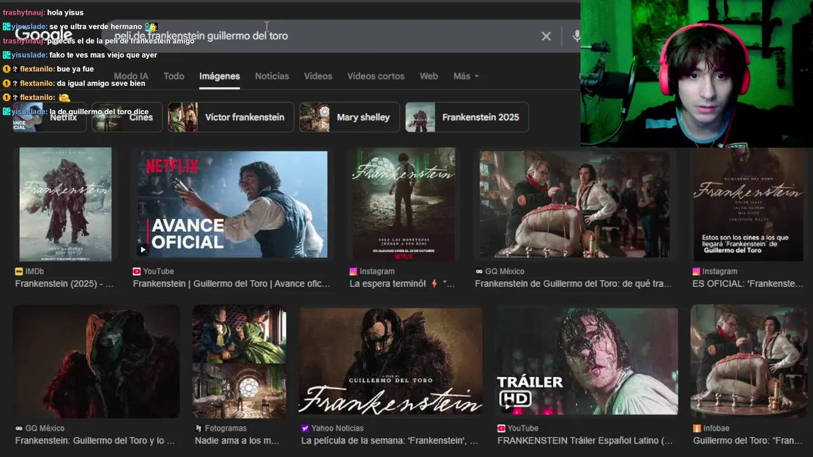The height and width of the screenshot is (457, 813).
Task: Open the Tráiler HD YouTube thumbnail
Action: tap(588, 361)
